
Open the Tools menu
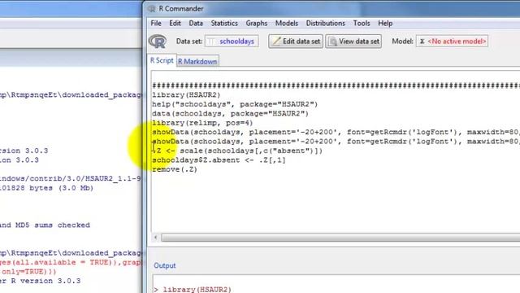coord(362,24)
